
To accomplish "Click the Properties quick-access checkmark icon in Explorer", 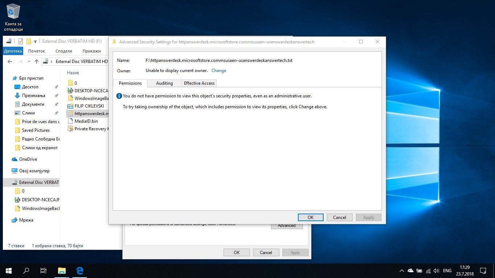I will [x=21, y=41].
